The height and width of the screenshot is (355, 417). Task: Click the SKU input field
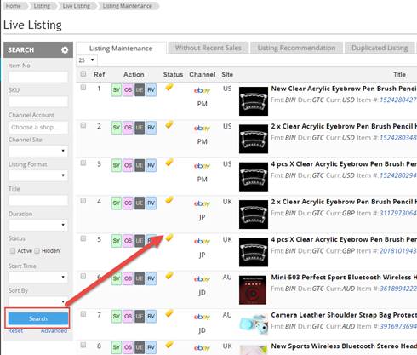click(x=38, y=101)
